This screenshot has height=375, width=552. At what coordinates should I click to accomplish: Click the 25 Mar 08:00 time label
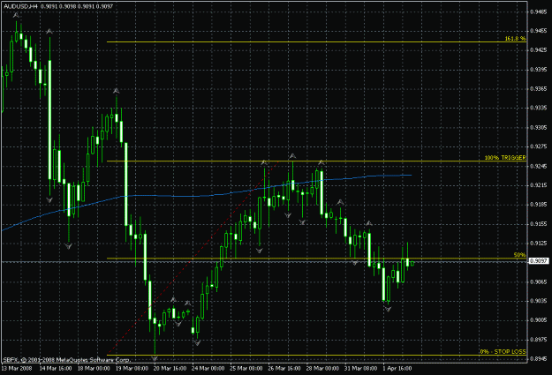(x=246, y=368)
